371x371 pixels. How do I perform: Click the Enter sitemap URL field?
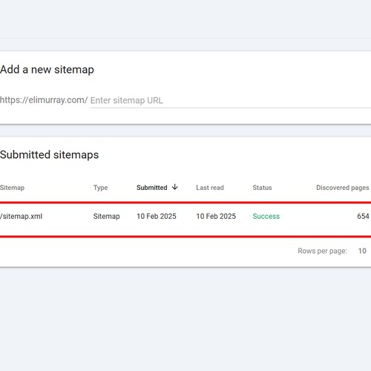tap(230, 100)
